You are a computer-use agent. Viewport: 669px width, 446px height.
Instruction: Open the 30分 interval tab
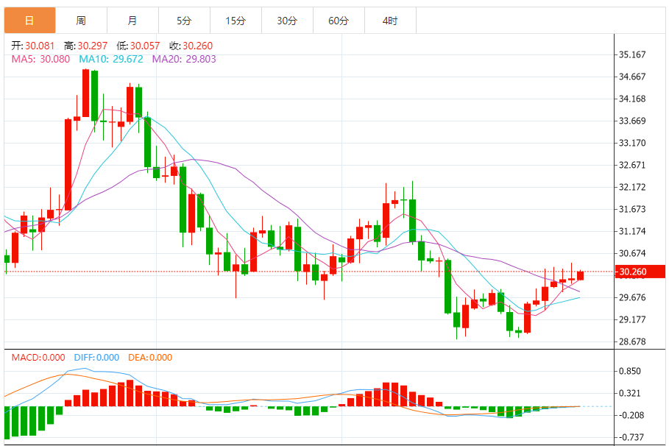287,21
